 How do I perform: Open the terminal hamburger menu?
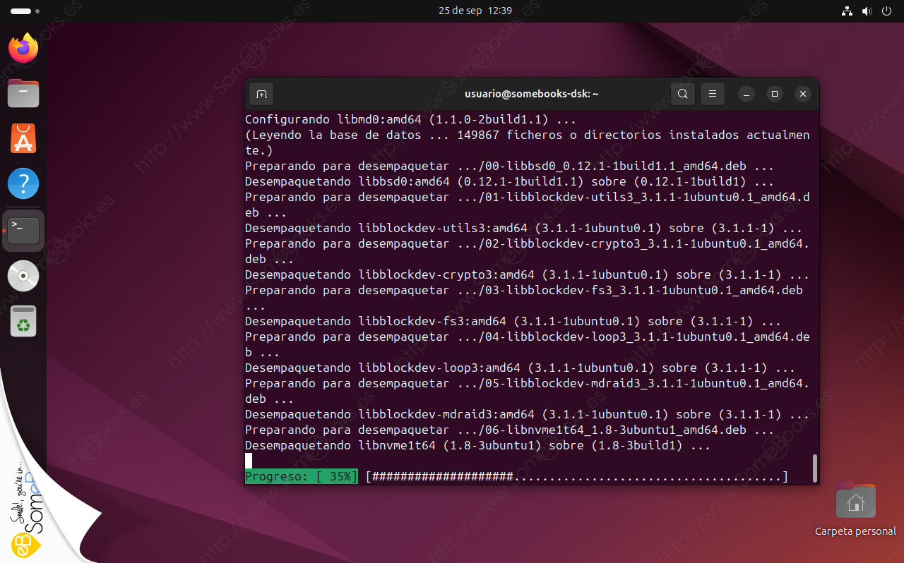712,94
